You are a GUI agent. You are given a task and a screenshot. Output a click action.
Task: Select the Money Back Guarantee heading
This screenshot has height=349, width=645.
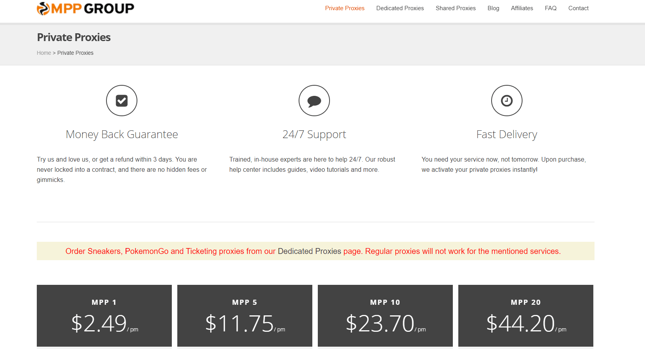122,134
